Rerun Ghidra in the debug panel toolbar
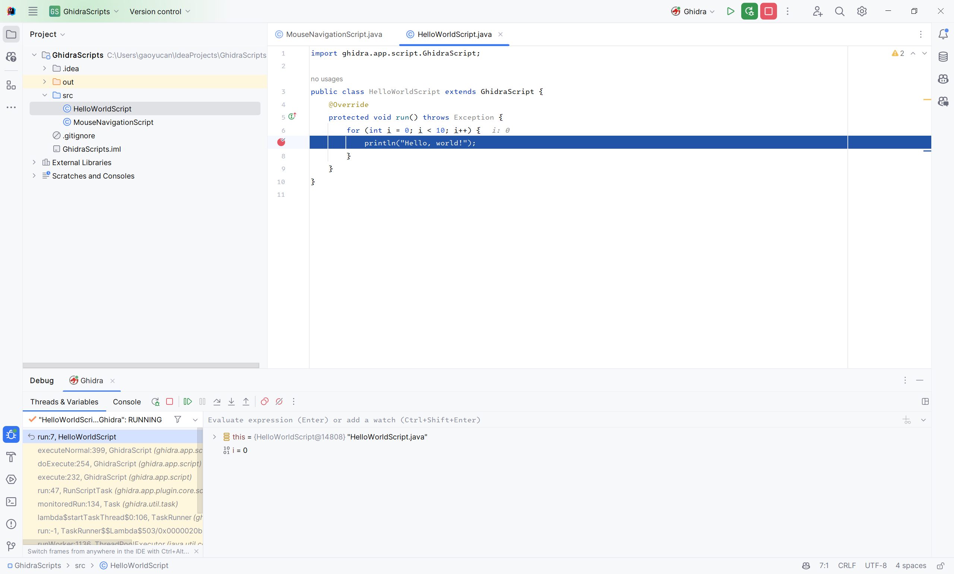Image resolution: width=954 pixels, height=574 pixels. click(x=155, y=401)
